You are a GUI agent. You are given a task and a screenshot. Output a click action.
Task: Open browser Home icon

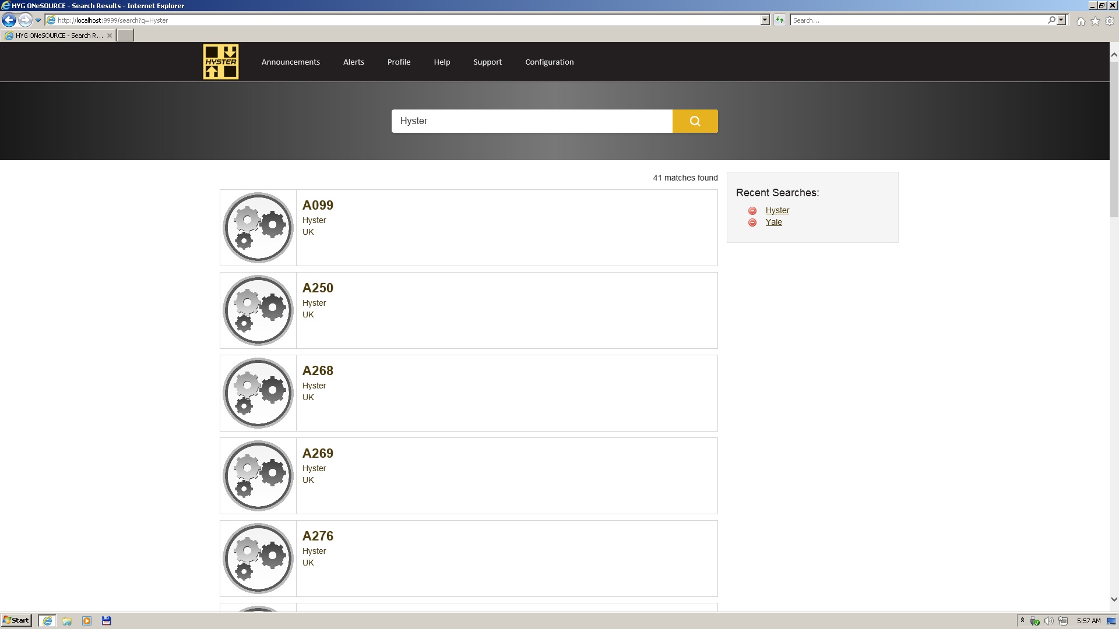pos(1081,21)
